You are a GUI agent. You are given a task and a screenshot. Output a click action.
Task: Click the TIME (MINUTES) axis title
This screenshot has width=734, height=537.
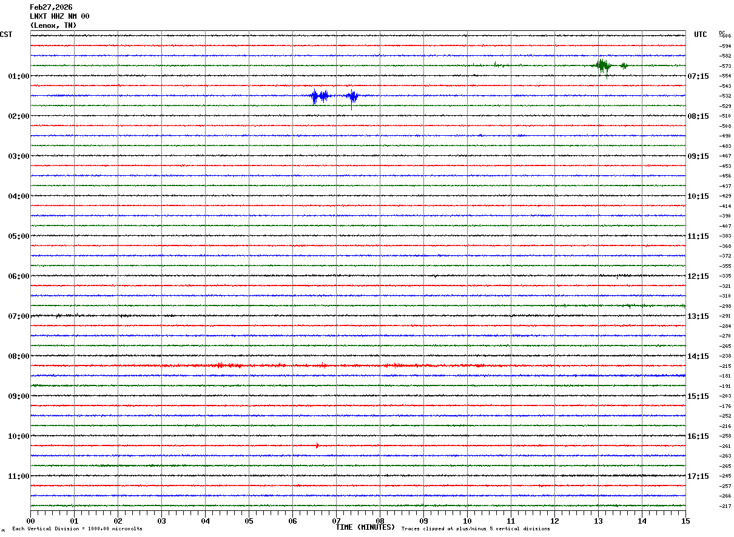click(365, 527)
